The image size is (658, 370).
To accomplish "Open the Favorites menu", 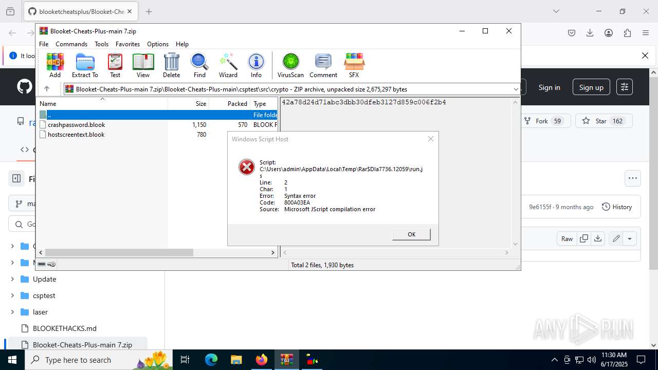I will coord(127,44).
